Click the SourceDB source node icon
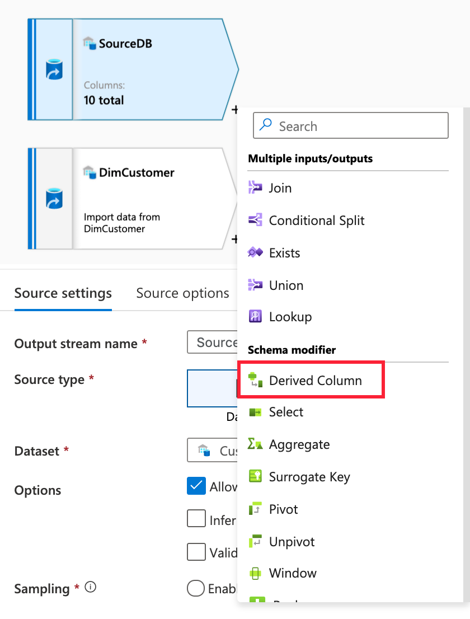 [x=54, y=69]
